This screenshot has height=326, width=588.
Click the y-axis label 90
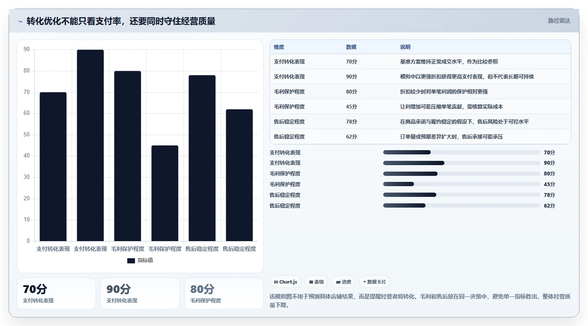[27, 49]
